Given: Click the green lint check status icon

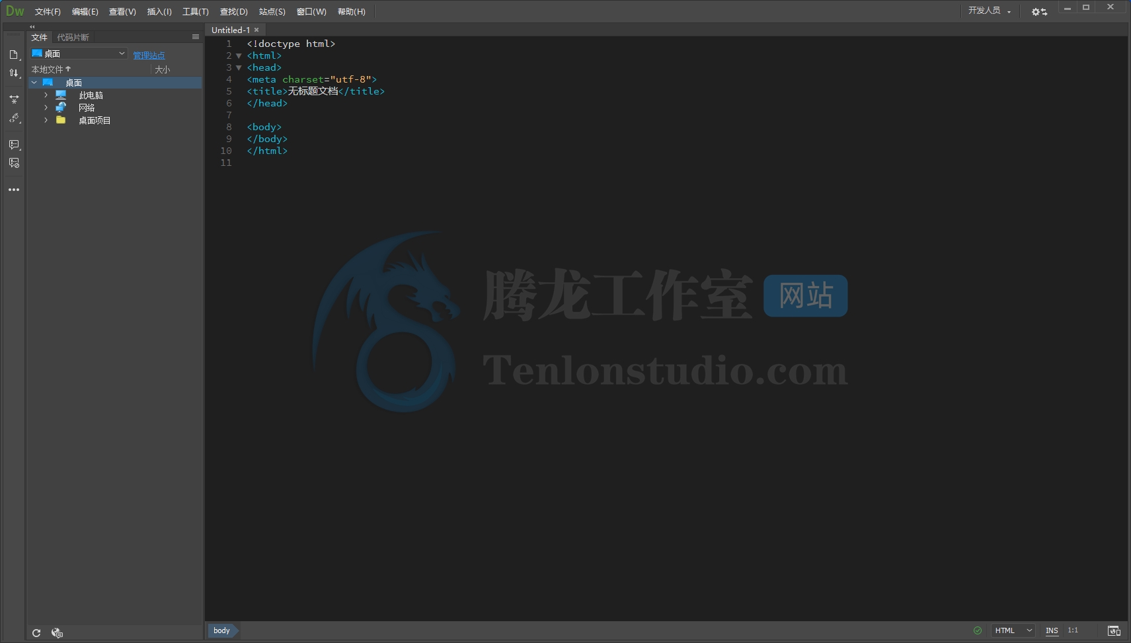Looking at the screenshot, I should click(978, 630).
